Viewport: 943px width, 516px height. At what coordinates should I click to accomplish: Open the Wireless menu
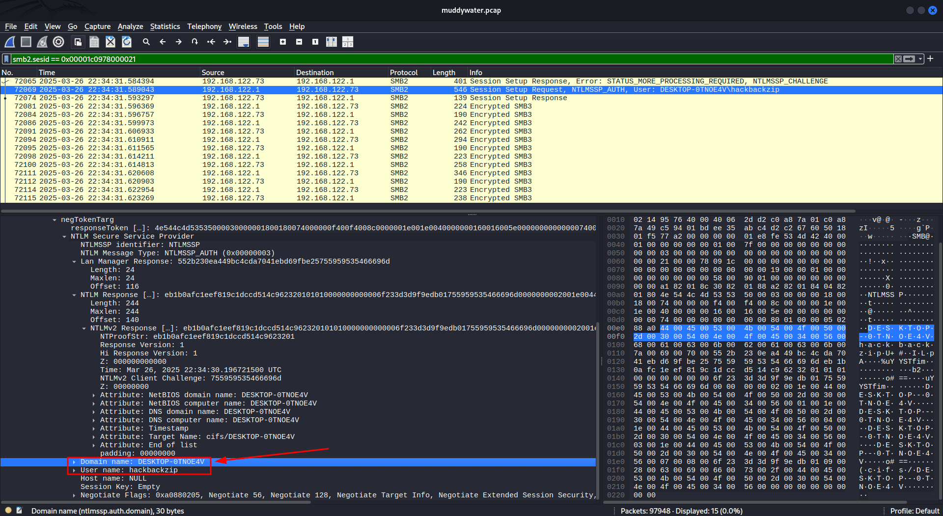243,27
